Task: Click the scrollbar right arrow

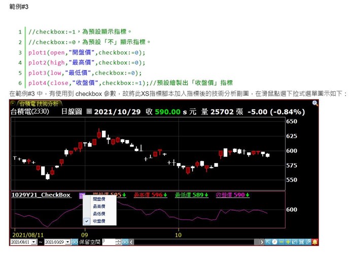Action: pyautogui.click(x=262, y=242)
